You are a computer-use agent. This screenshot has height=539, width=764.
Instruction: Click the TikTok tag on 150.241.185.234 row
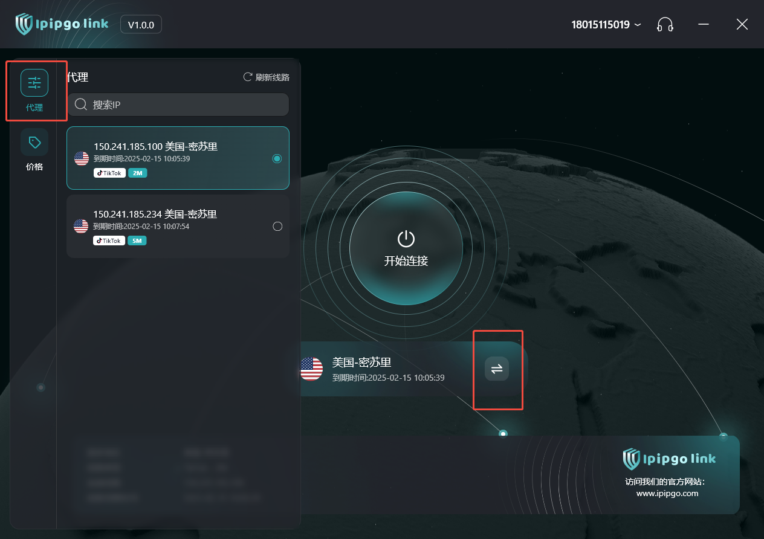[109, 240]
